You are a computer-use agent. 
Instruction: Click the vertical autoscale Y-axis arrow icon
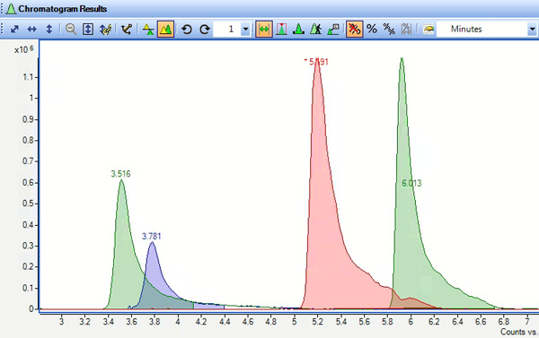[x=49, y=30]
